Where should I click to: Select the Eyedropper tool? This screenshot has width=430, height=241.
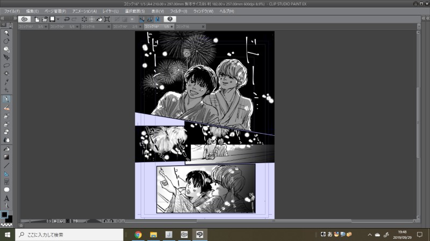coord(6,82)
